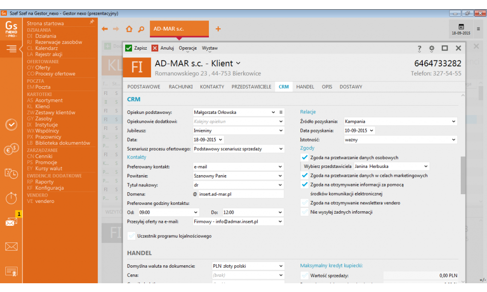Click the Domena input field

click(x=241, y=194)
